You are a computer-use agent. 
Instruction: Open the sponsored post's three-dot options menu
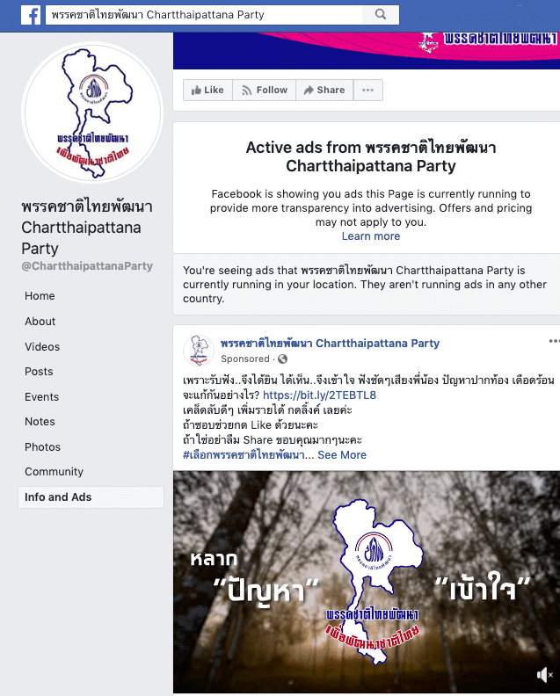click(554, 341)
